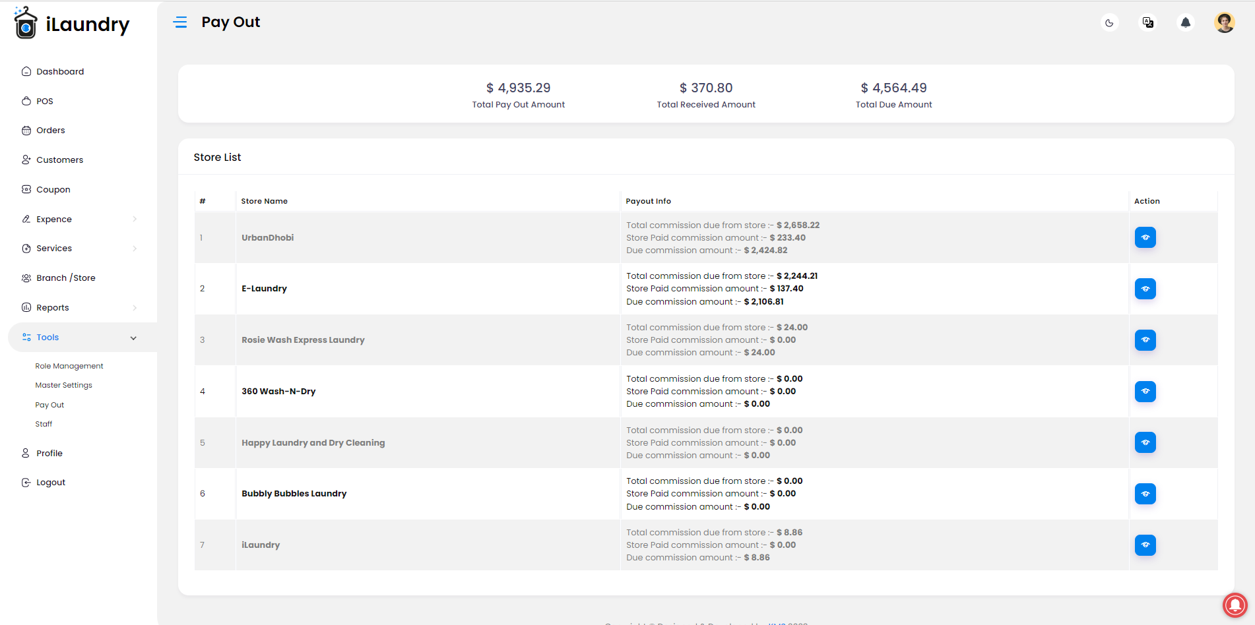Image resolution: width=1255 pixels, height=625 pixels.
Task: View UrbanDhobi payout details eye button
Action: click(1145, 237)
